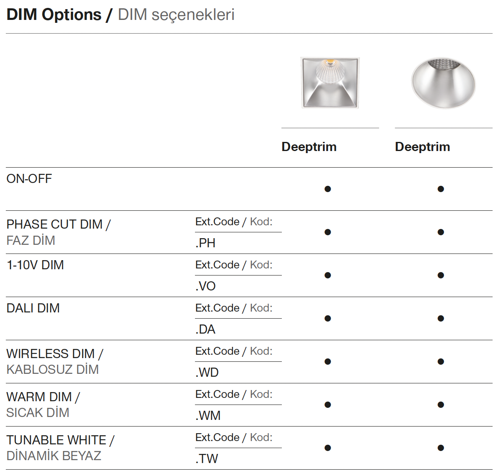Click the square Deeptrim downlight image
498x473 pixels.
(330, 83)
